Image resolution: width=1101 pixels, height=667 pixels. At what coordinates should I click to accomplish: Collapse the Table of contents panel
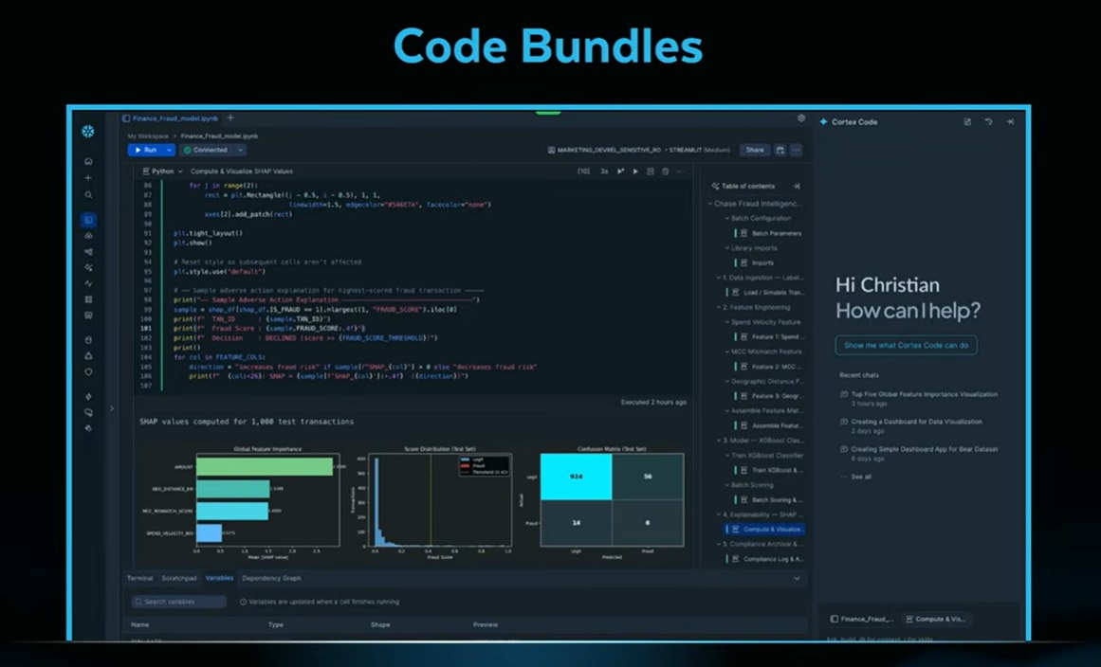click(x=797, y=186)
